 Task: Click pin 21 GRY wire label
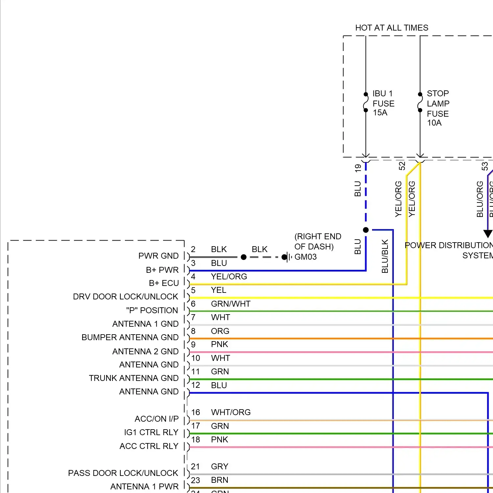point(220,467)
